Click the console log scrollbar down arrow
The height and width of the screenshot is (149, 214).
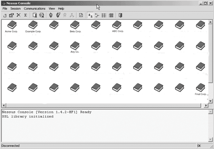click(x=211, y=139)
